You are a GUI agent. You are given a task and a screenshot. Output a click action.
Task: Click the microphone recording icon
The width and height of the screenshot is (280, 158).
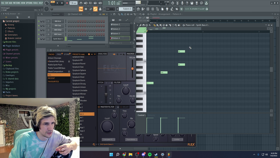182,3
